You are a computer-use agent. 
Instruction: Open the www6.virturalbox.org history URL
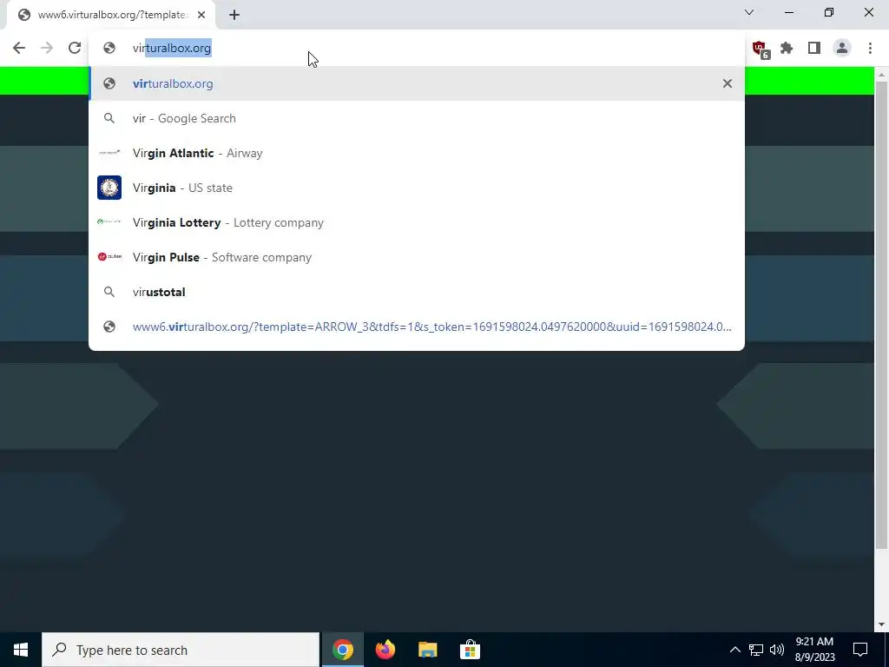pyautogui.click(x=417, y=327)
